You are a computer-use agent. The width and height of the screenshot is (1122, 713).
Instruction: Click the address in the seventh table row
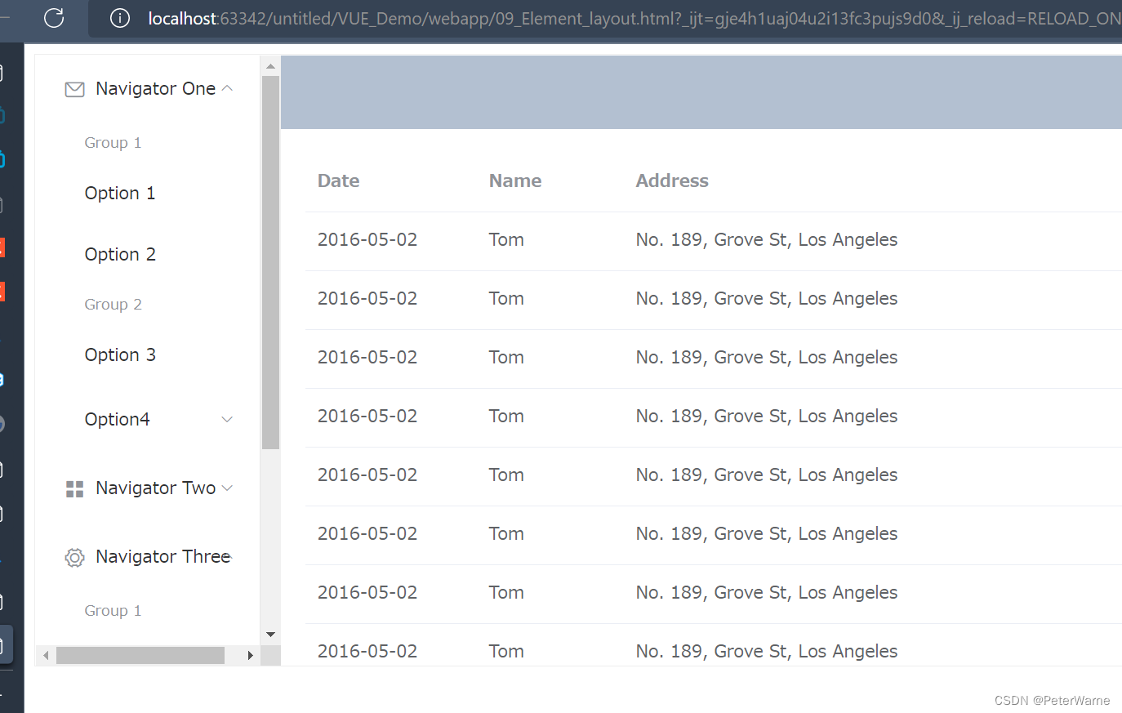[x=767, y=592]
